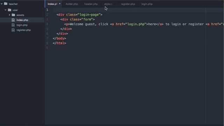Image resolution: width=224 pixels, height=126 pixels.
Task: Click the div class="form" code line
Action: point(77,19)
